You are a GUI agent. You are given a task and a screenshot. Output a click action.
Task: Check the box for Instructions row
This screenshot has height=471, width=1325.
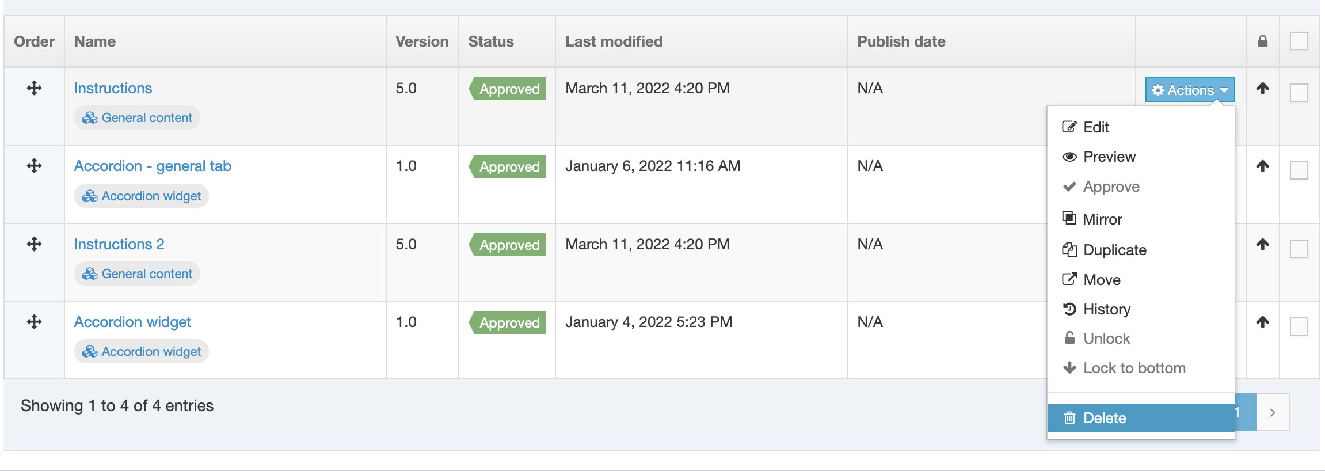coord(1299,93)
